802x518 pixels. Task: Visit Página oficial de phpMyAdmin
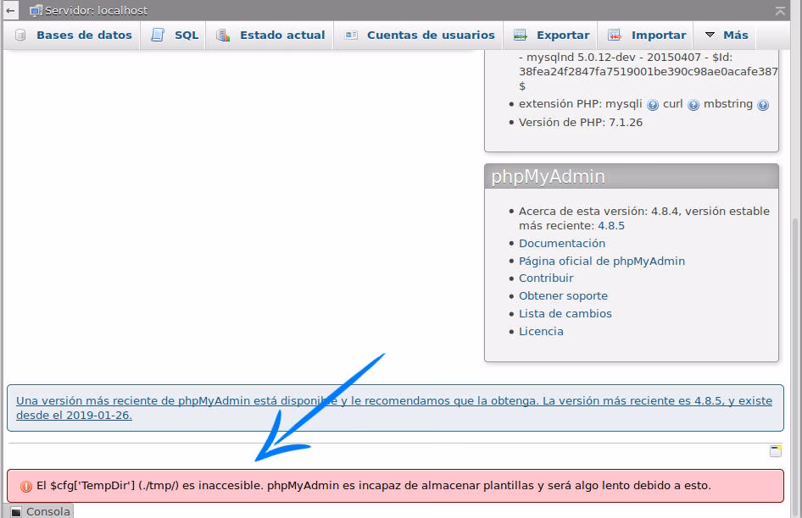tap(602, 261)
